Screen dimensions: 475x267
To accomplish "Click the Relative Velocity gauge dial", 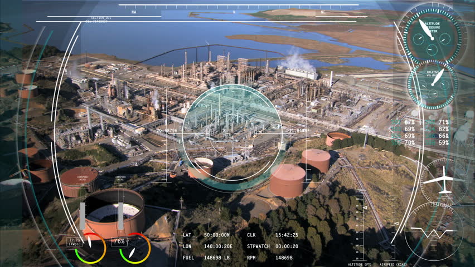I will click(x=433, y=85).
